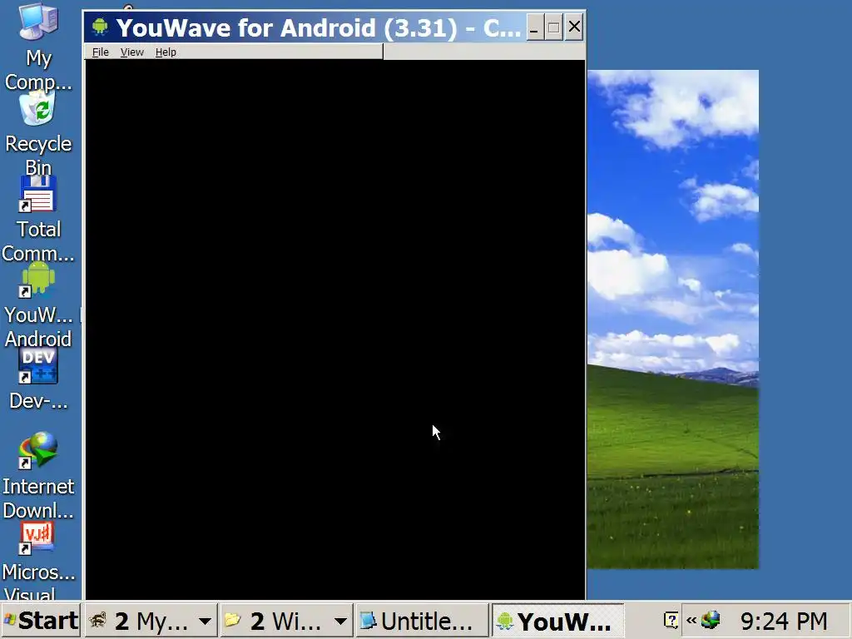
Task: Click the globe network tray icon
Action: [x=711, y=620]
